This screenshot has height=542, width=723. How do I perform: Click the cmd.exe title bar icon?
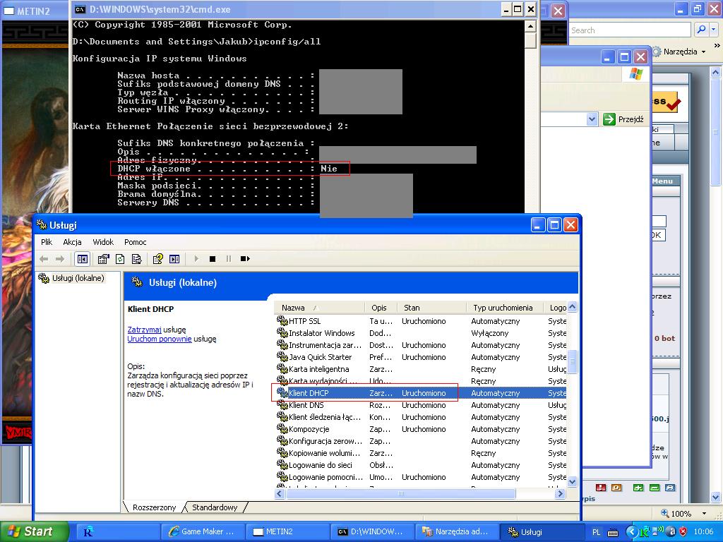[x=80, y=9]
